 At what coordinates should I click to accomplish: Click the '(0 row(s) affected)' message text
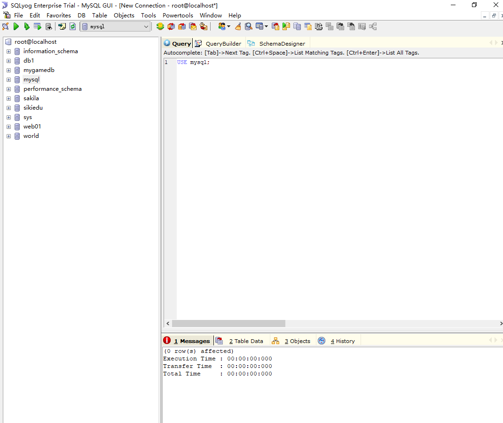198,351
